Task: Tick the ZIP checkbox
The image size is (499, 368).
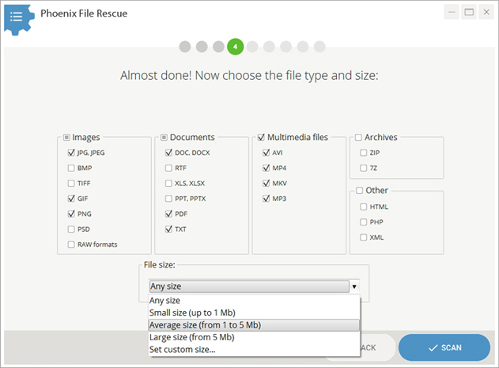Action: (364, 153)
